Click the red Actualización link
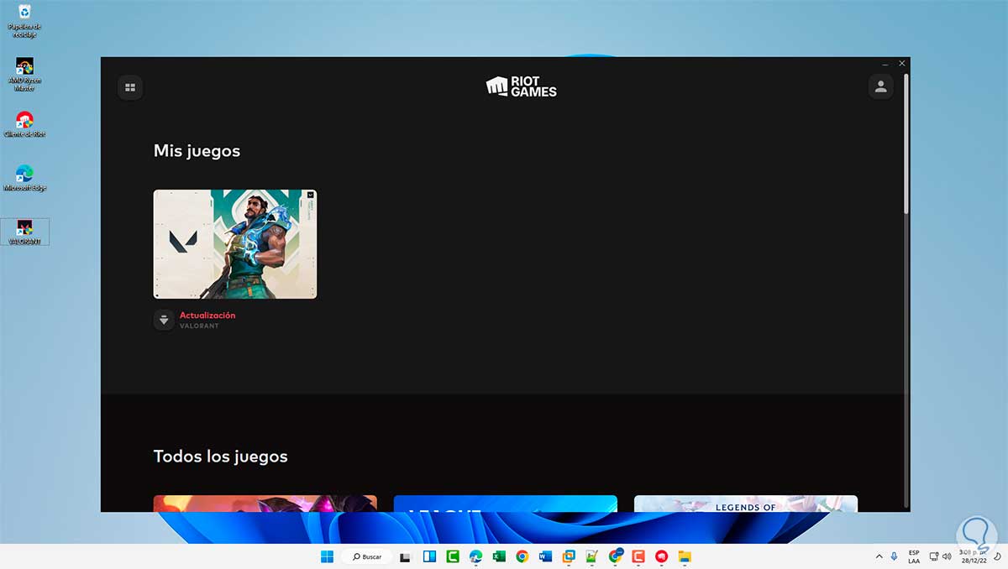The image size is (1008, 569). pyautogui.click(x=207, y=316)
